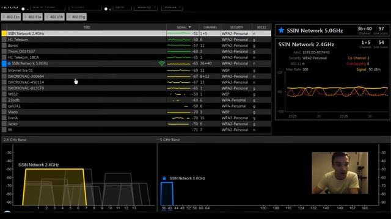Click the Link Score 97 value

pyautogui.click(x=381, y=29)
